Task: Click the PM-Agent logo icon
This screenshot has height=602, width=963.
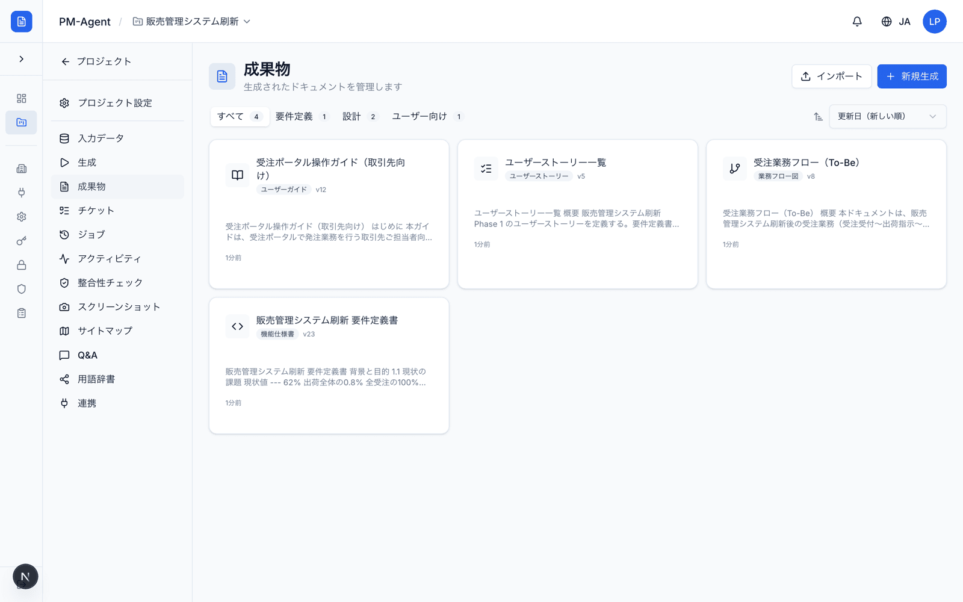Action: [x=22, y=22]
